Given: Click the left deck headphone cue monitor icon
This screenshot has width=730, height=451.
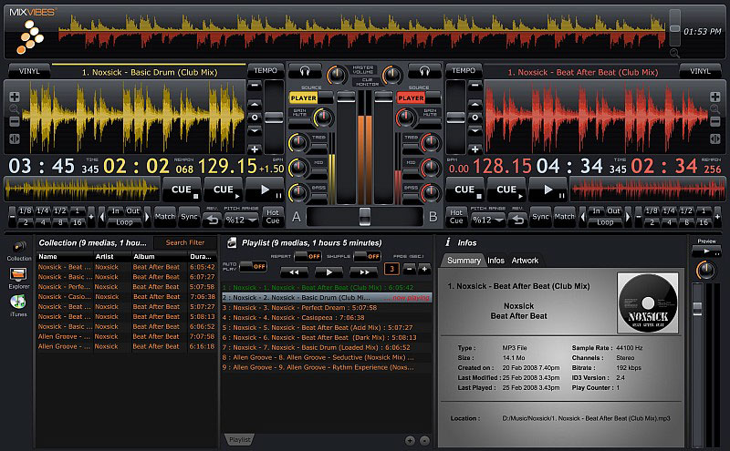Looking at the screenshot, I should tap(305, 71).
